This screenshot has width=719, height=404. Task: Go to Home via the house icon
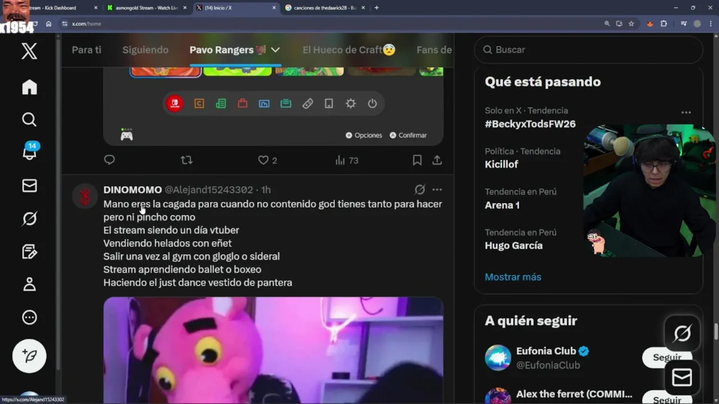29,87
